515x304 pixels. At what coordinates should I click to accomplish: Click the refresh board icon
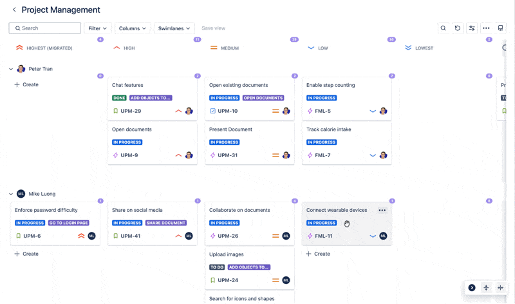point(458,28)
